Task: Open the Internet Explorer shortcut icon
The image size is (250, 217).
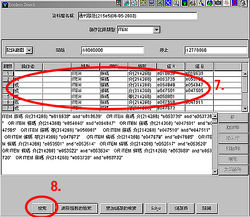Action: [x=126, y=3]
